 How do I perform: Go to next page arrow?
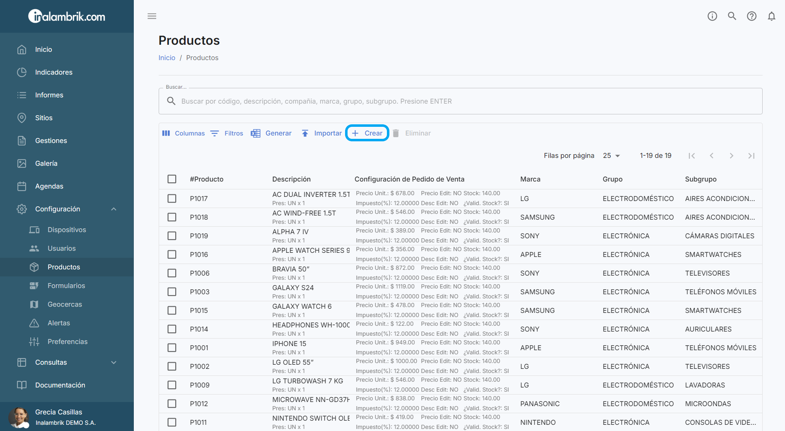click(x=732, y=156)
